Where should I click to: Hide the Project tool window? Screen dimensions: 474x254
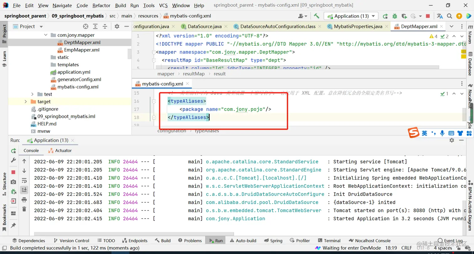(127, 27)
